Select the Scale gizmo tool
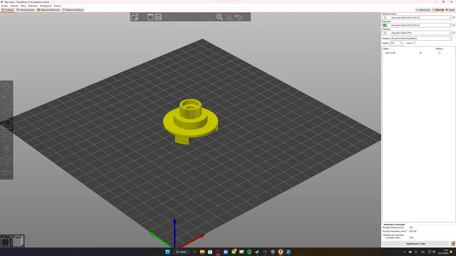 7,99
